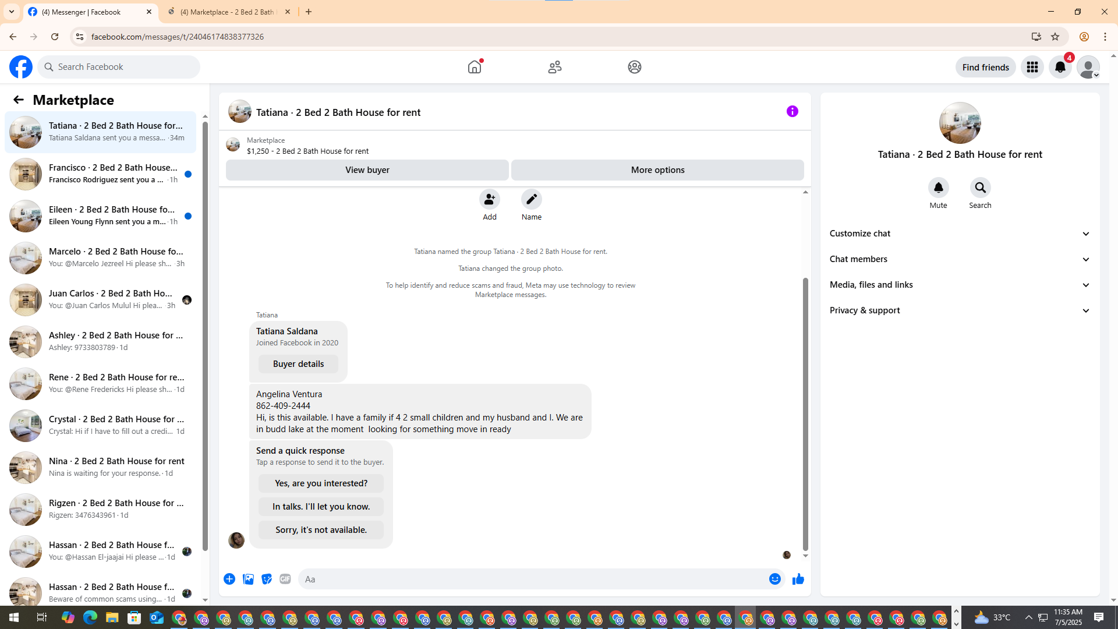The width and height of the screenshot is (1118, 629).
Task: Open Search in conversation icon
Action: [980, 188]
